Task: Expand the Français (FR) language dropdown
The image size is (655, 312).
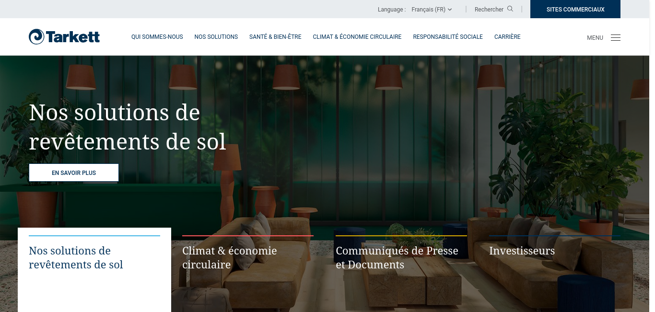Action: [432, 9]
